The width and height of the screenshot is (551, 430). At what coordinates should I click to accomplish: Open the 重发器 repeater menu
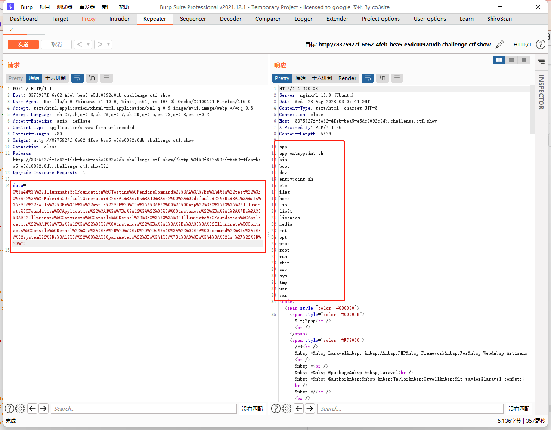pyautogui.click(x=87, y=7)
